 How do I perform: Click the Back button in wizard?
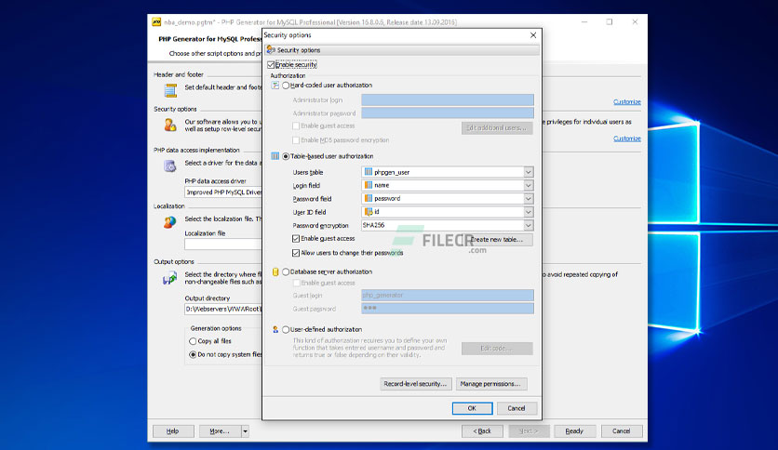point(482,431)
